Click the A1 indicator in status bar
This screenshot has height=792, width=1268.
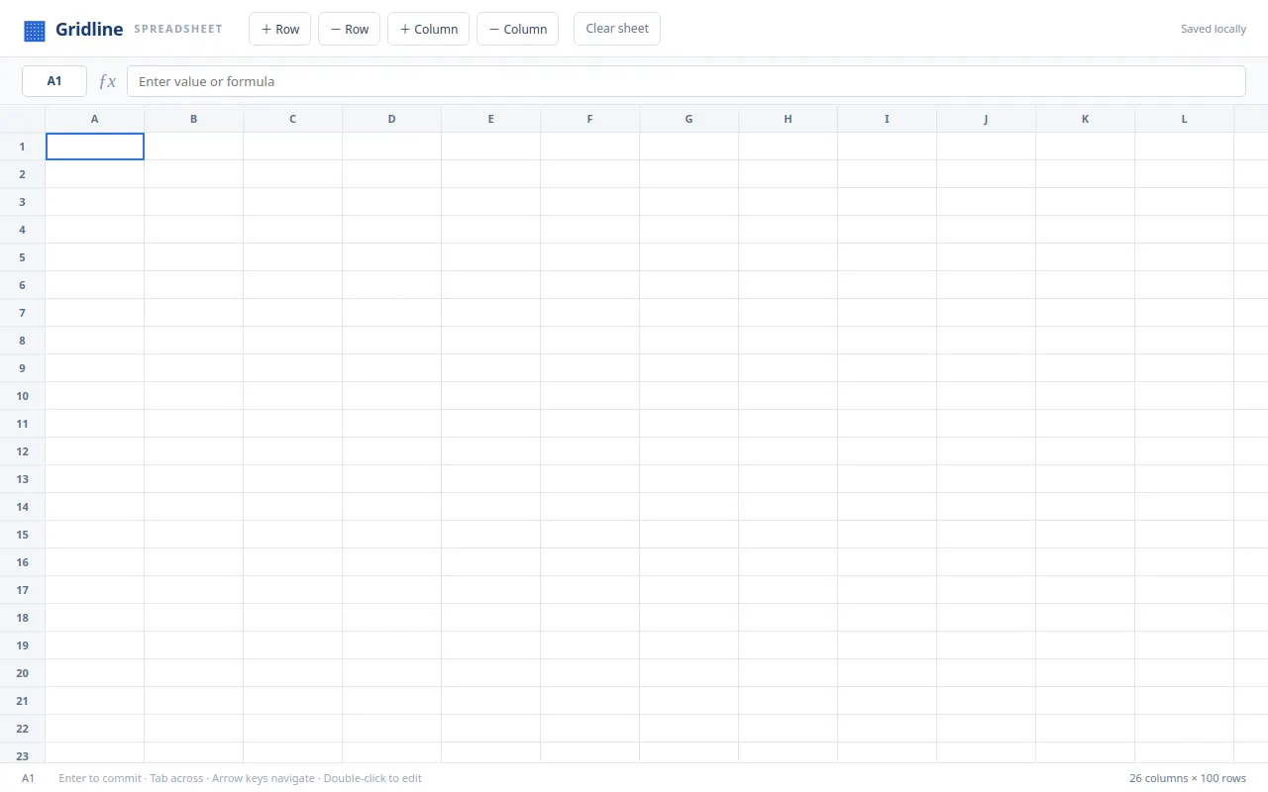29,778
